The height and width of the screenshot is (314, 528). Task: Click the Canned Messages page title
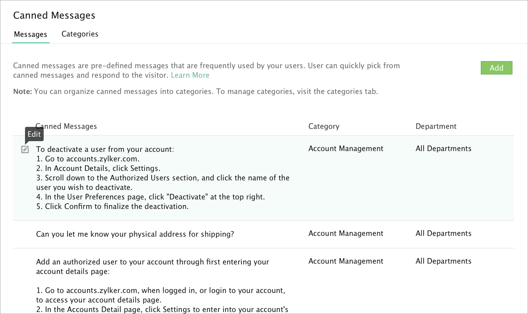click(x=54, y=15)
